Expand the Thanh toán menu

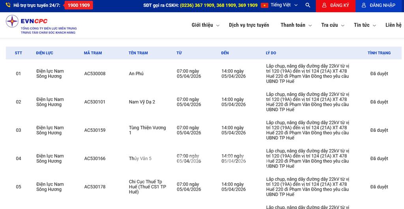point(296,25)
